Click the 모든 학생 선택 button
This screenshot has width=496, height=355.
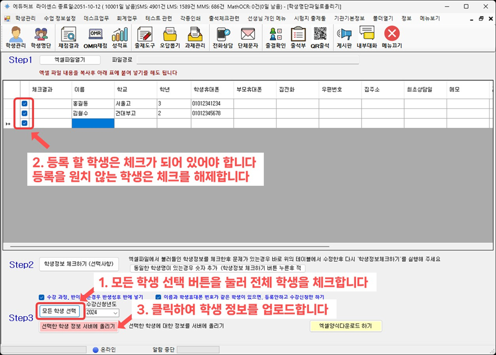coord(60,312)
